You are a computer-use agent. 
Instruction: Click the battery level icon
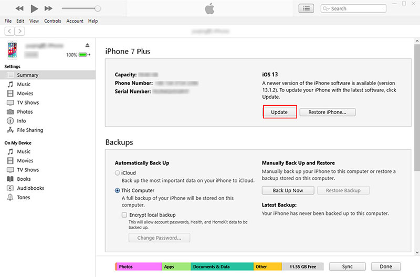[83, 55]
